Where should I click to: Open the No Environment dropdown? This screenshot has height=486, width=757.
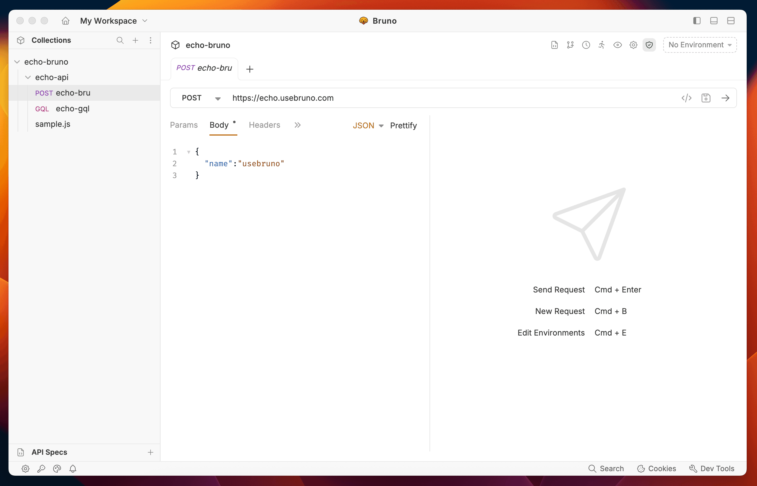coord(700,45)
